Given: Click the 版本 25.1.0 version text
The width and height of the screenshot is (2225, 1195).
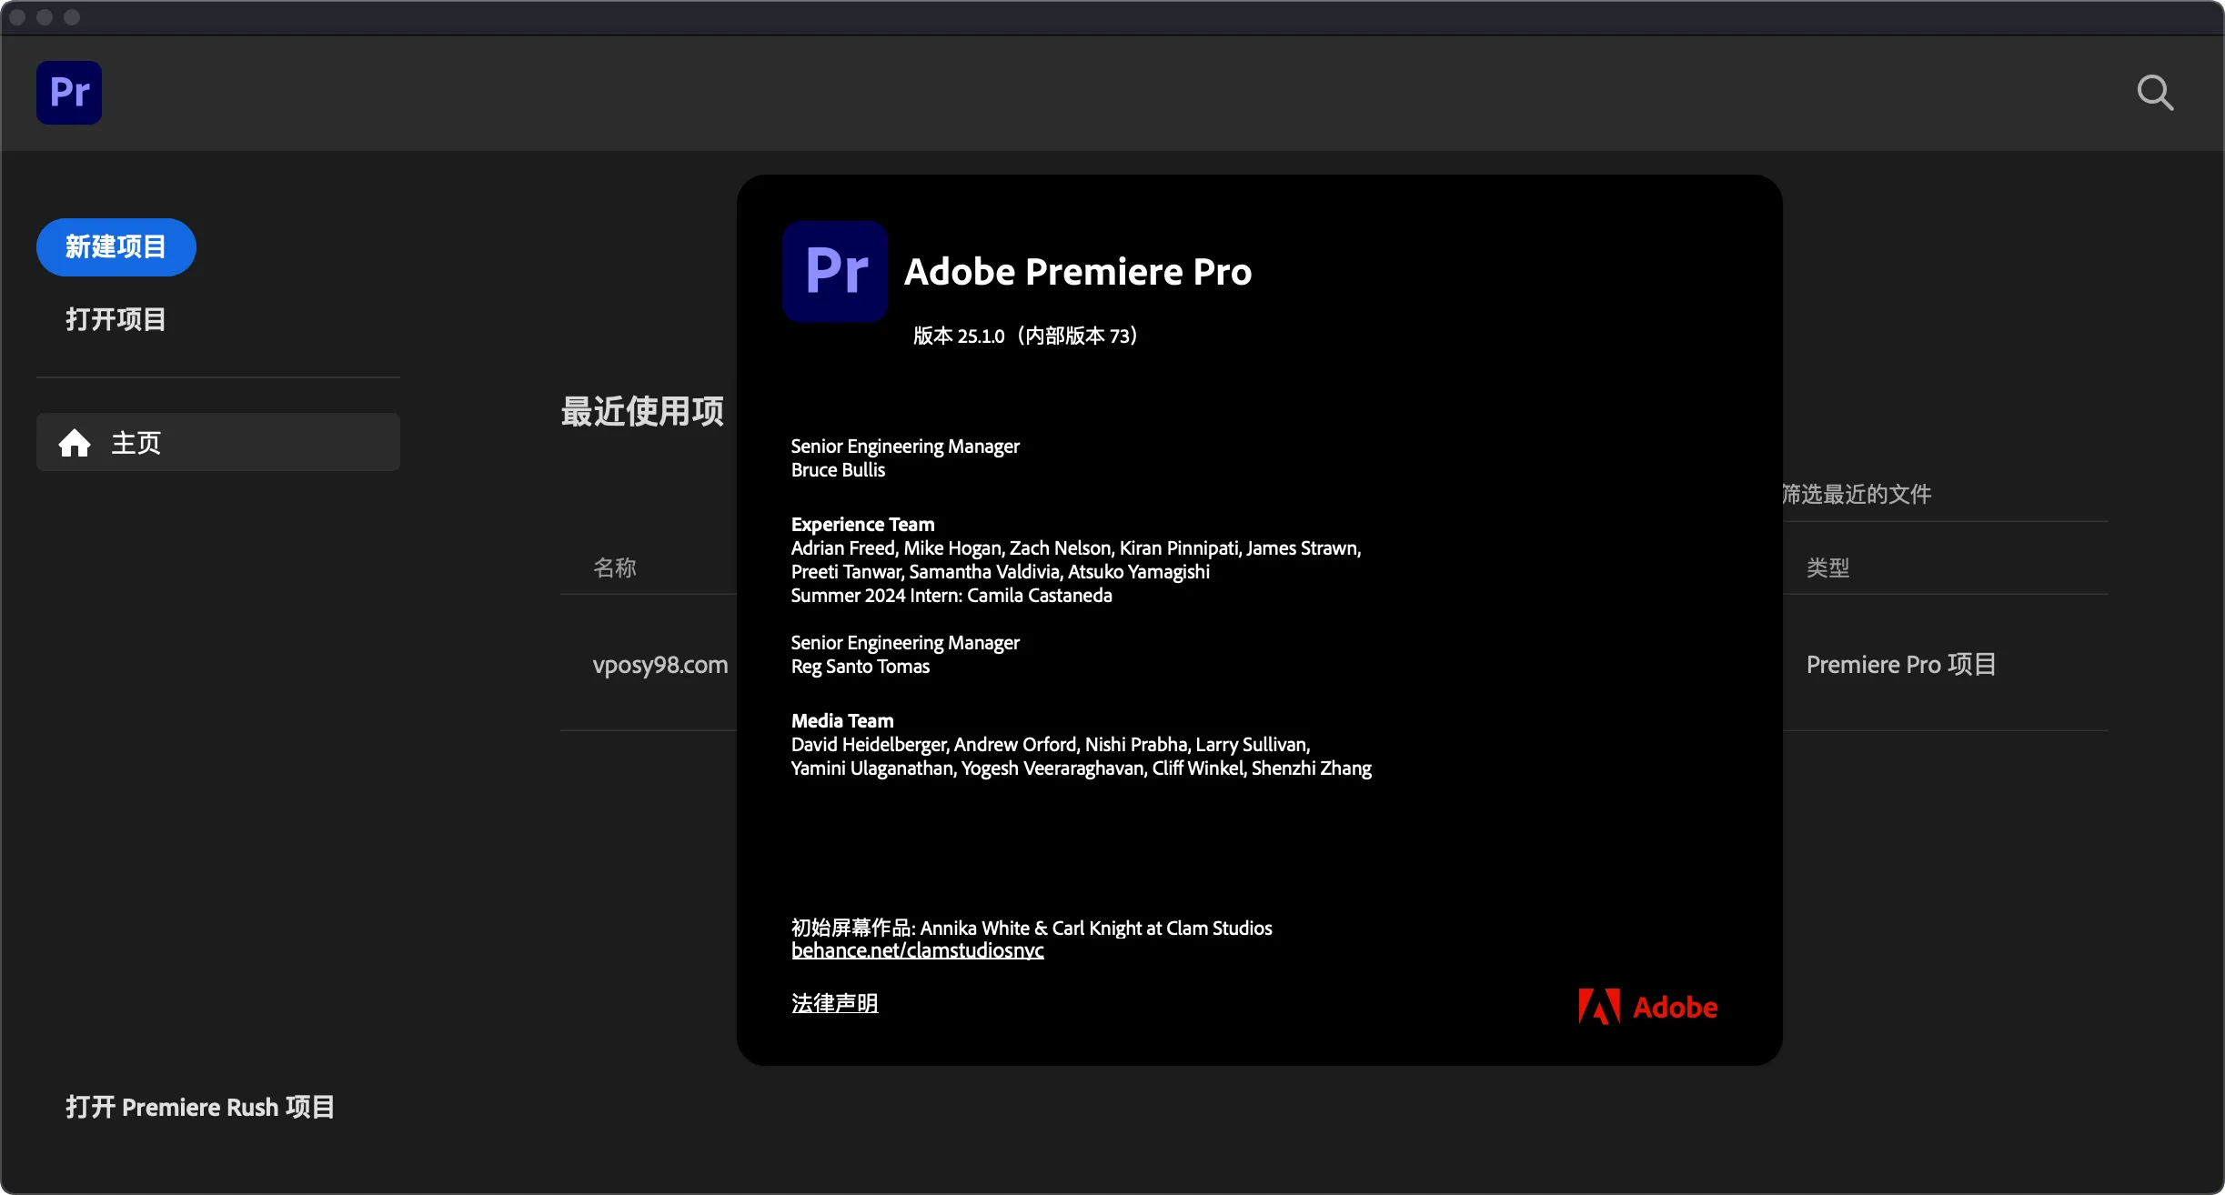Looking at the screenshot, I should (1025, 336).
